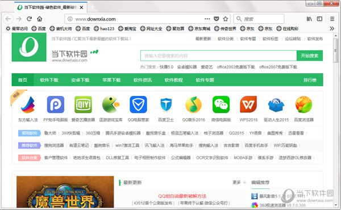Select hot search office2003免费版下载
This screenshot has width=341, height=210.
(236, 67)
